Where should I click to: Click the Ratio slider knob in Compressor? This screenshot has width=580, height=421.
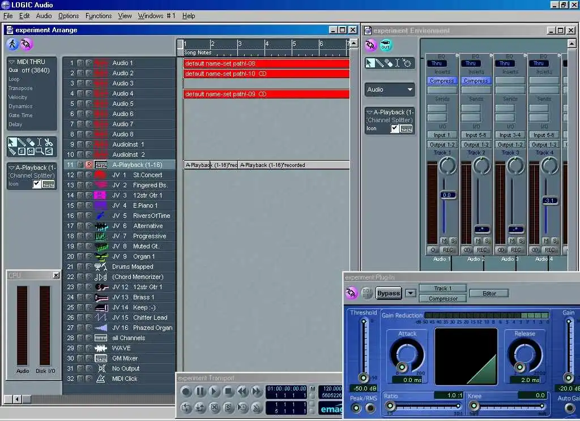click(x=390, y=406)
